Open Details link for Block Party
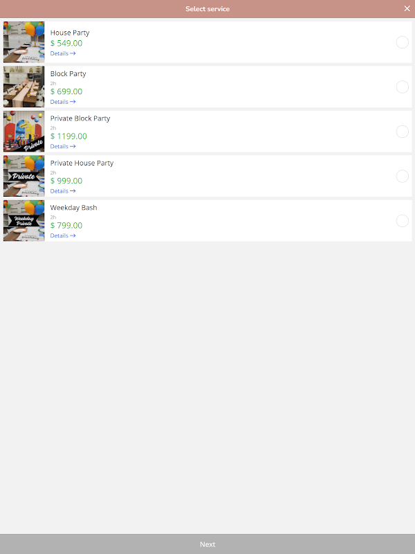The image size is (415, 554). click(63, 102)
